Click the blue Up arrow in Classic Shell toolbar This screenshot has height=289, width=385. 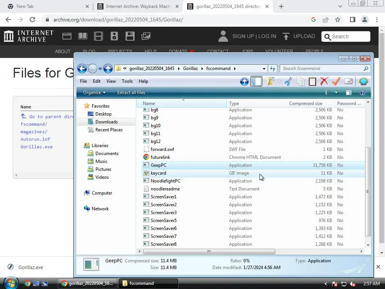[244, 82]
